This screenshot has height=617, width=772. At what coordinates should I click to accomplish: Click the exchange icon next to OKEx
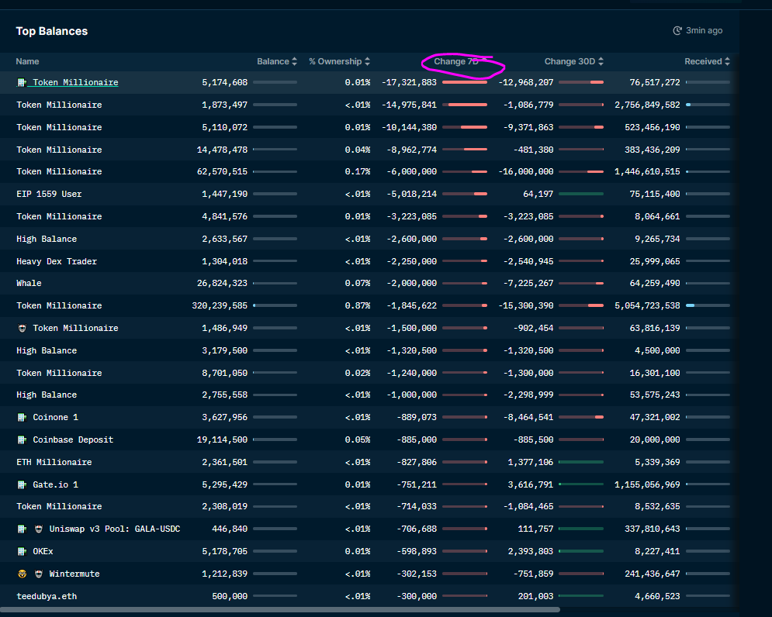22,552
